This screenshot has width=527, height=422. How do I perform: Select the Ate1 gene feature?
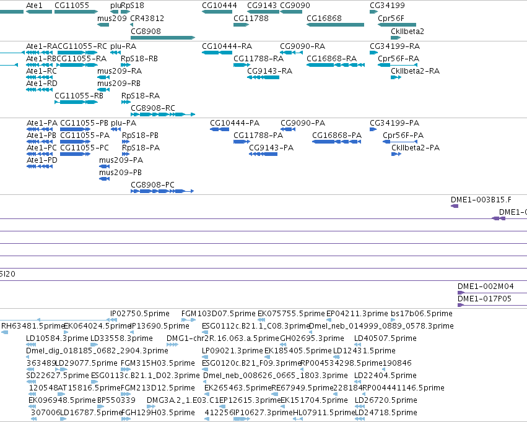point(39,12)
